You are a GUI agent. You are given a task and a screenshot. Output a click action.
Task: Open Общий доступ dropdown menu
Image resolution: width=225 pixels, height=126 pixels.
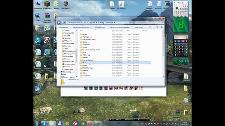click(x=101, y=27)
